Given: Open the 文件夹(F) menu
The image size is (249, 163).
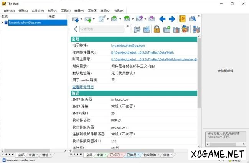Looking at the screenshot, I should point(38,11).
